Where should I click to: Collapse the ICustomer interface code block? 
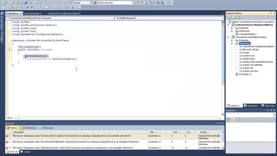(11, 50)
